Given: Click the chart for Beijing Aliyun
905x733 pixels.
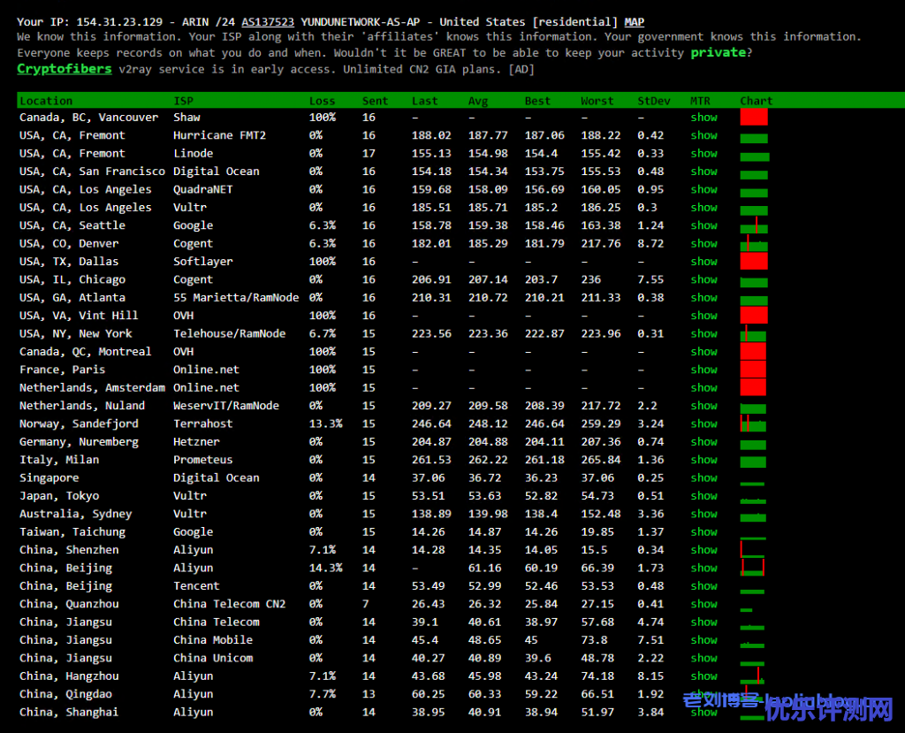Looking at the screenshot, I should [x=752, y=568].
